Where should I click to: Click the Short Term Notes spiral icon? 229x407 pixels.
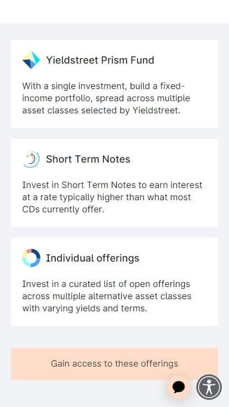coord(31,159)
